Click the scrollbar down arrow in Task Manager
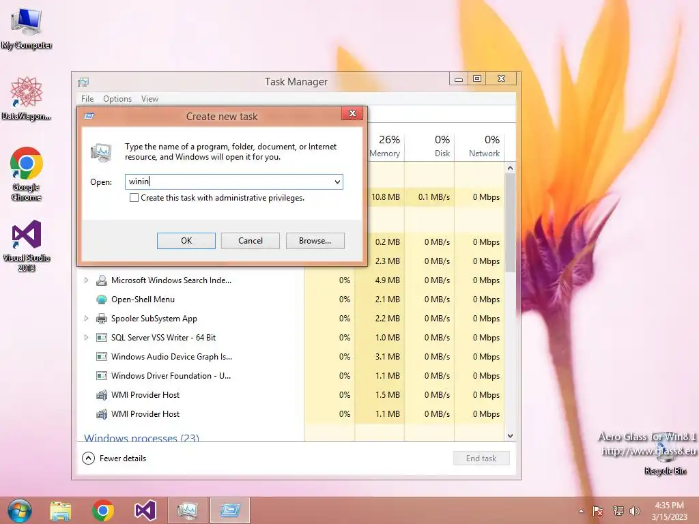699x524 pixels. tap(511, 436)
